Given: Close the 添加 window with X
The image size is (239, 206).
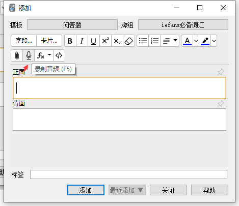Looking at the screenshot, I should click(223, 8).
